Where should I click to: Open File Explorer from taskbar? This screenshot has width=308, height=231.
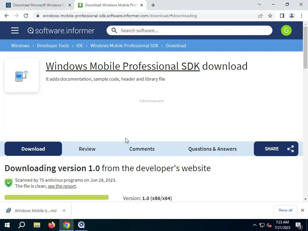pos(37,225)
